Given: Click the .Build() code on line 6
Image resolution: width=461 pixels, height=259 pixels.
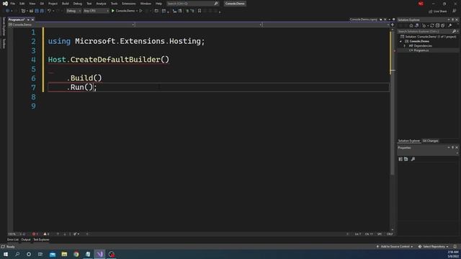Looking at the screenshot, I should click(x=84, y=78).
